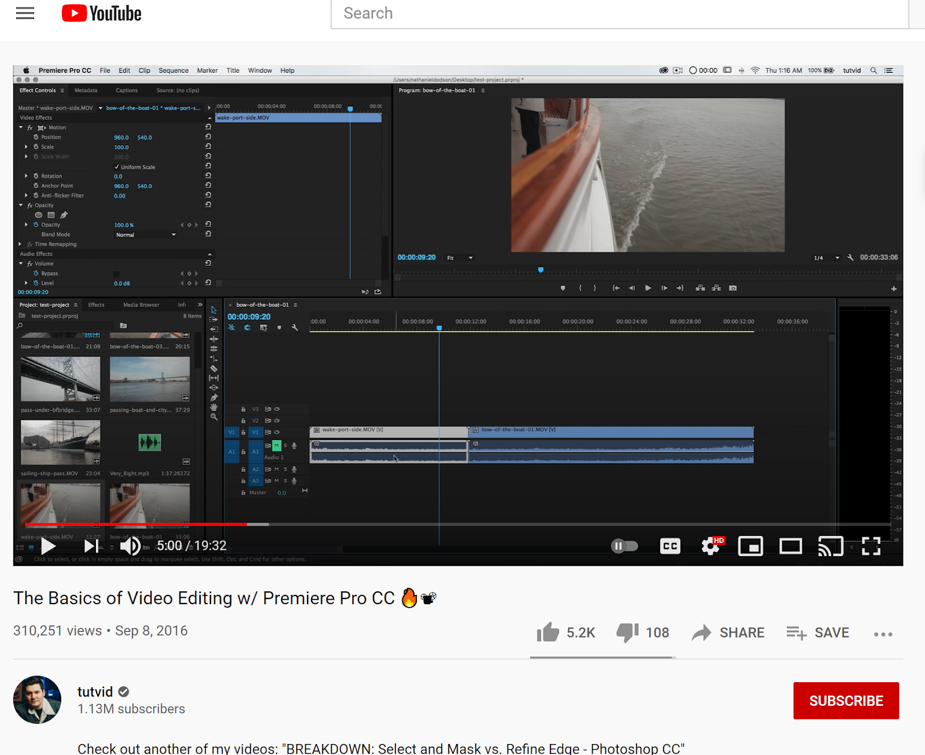Solo the A2 audio track
Screen dimensions: 925x755
point(285,469)
